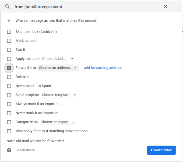The width and height of the screenshot is (183, 162).
Task: Click the help question mark icon
Action: click(x=9, y=150)
